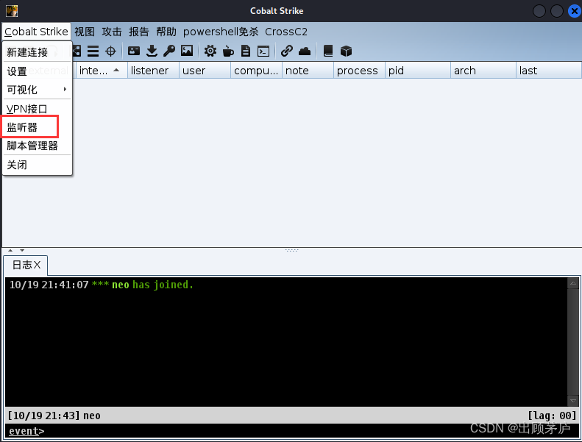Open the session table view icon

coord(93,51)
